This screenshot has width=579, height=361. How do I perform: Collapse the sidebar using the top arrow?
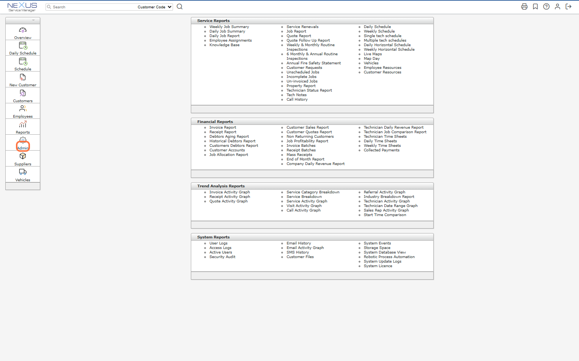pos(33,20)
